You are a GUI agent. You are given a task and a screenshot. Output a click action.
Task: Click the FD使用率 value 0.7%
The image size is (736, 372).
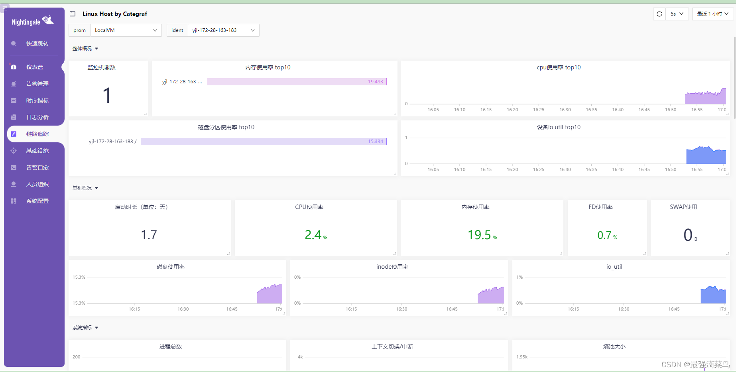[x=607, y=235]
